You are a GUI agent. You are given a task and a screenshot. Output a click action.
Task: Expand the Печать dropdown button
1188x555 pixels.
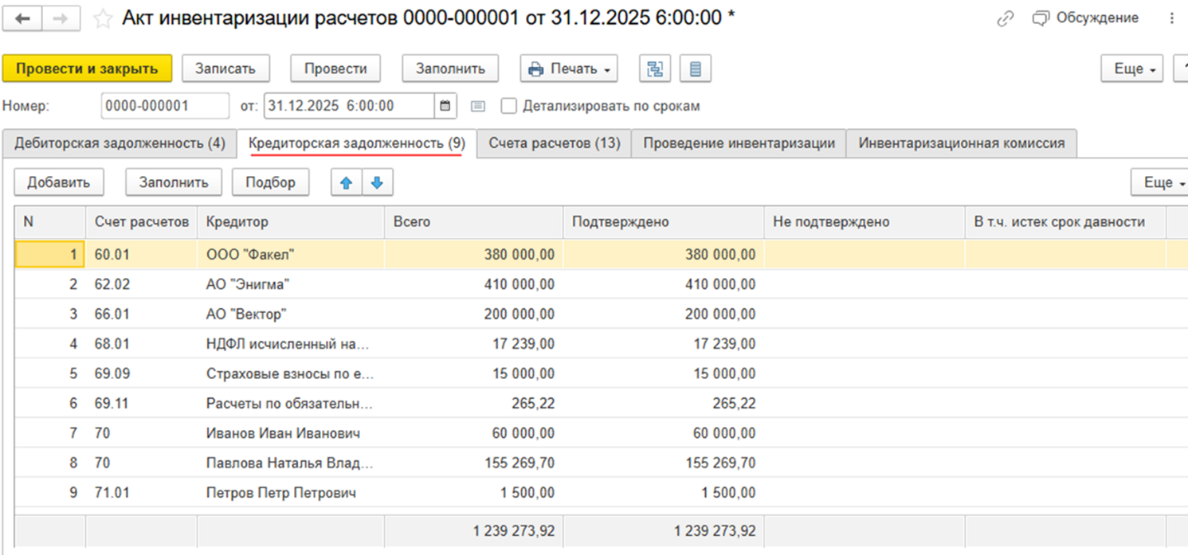pyautogui.click(x=570, y=69)
